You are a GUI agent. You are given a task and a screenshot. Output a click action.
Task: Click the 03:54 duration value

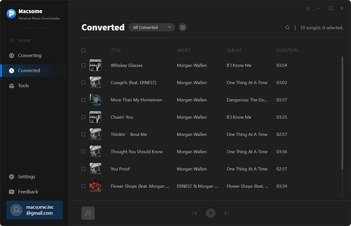point(282,66)
